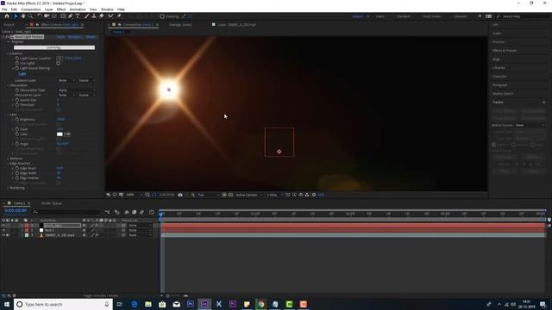Select the Pen tool

71,16
